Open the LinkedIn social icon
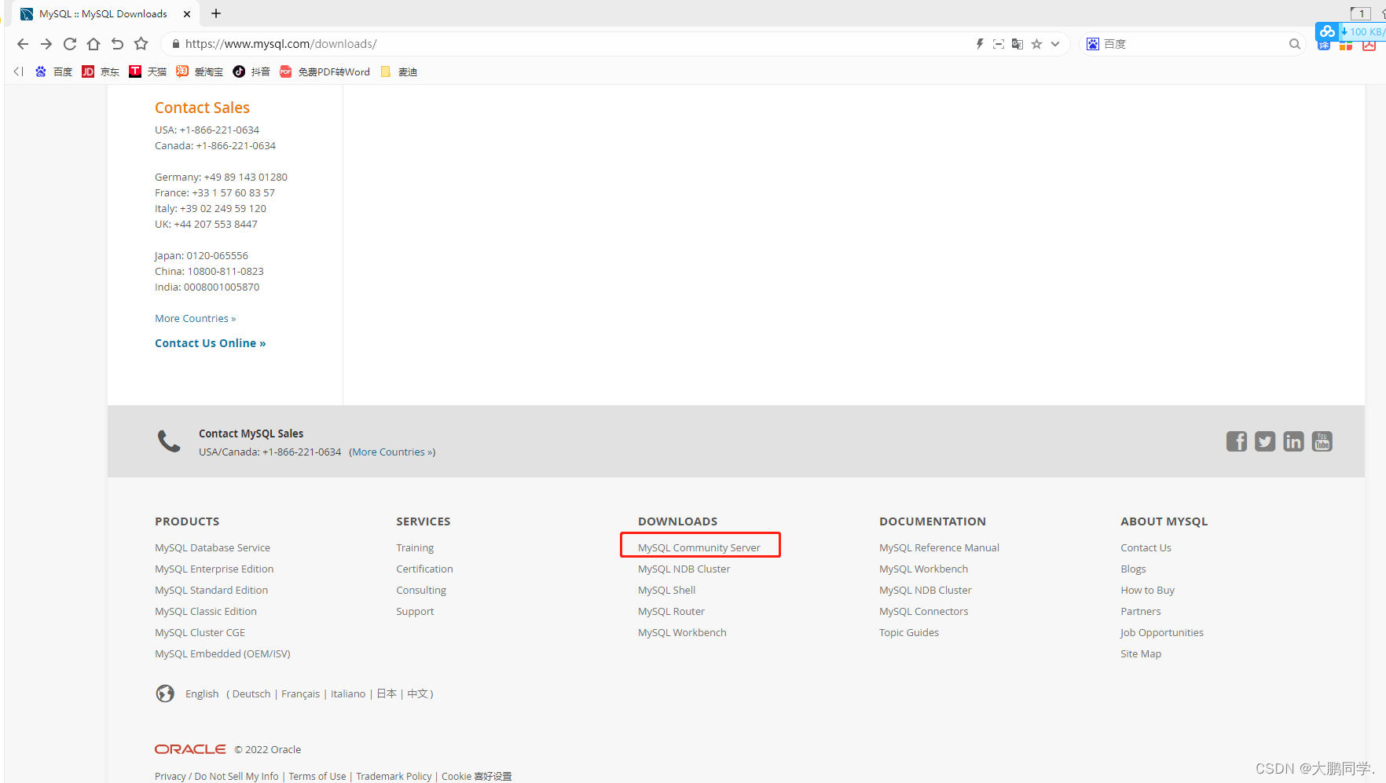Viewport: 1386px width, 783px height. [1293, 441]
